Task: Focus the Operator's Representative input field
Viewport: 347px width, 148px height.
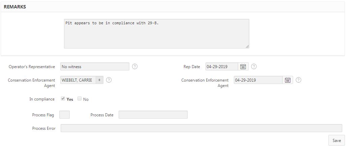Action: 95,66
